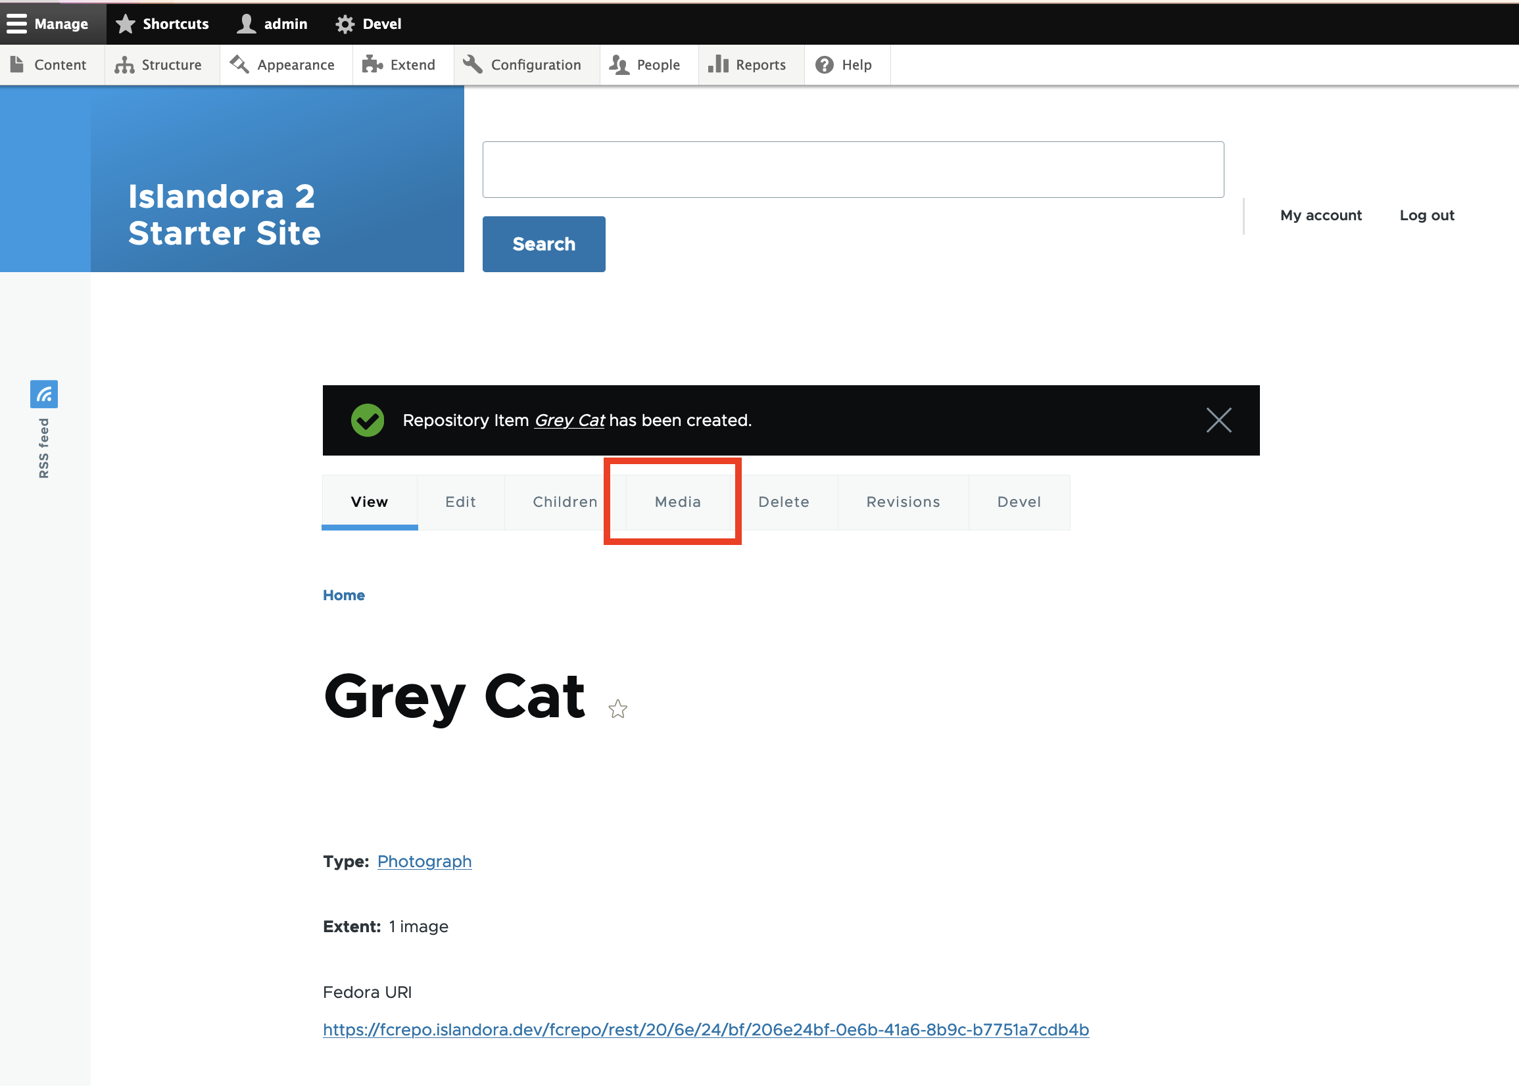The image size is (1519, 1086).
Task: Click the Manage menu icon
Action: point(18,24)
